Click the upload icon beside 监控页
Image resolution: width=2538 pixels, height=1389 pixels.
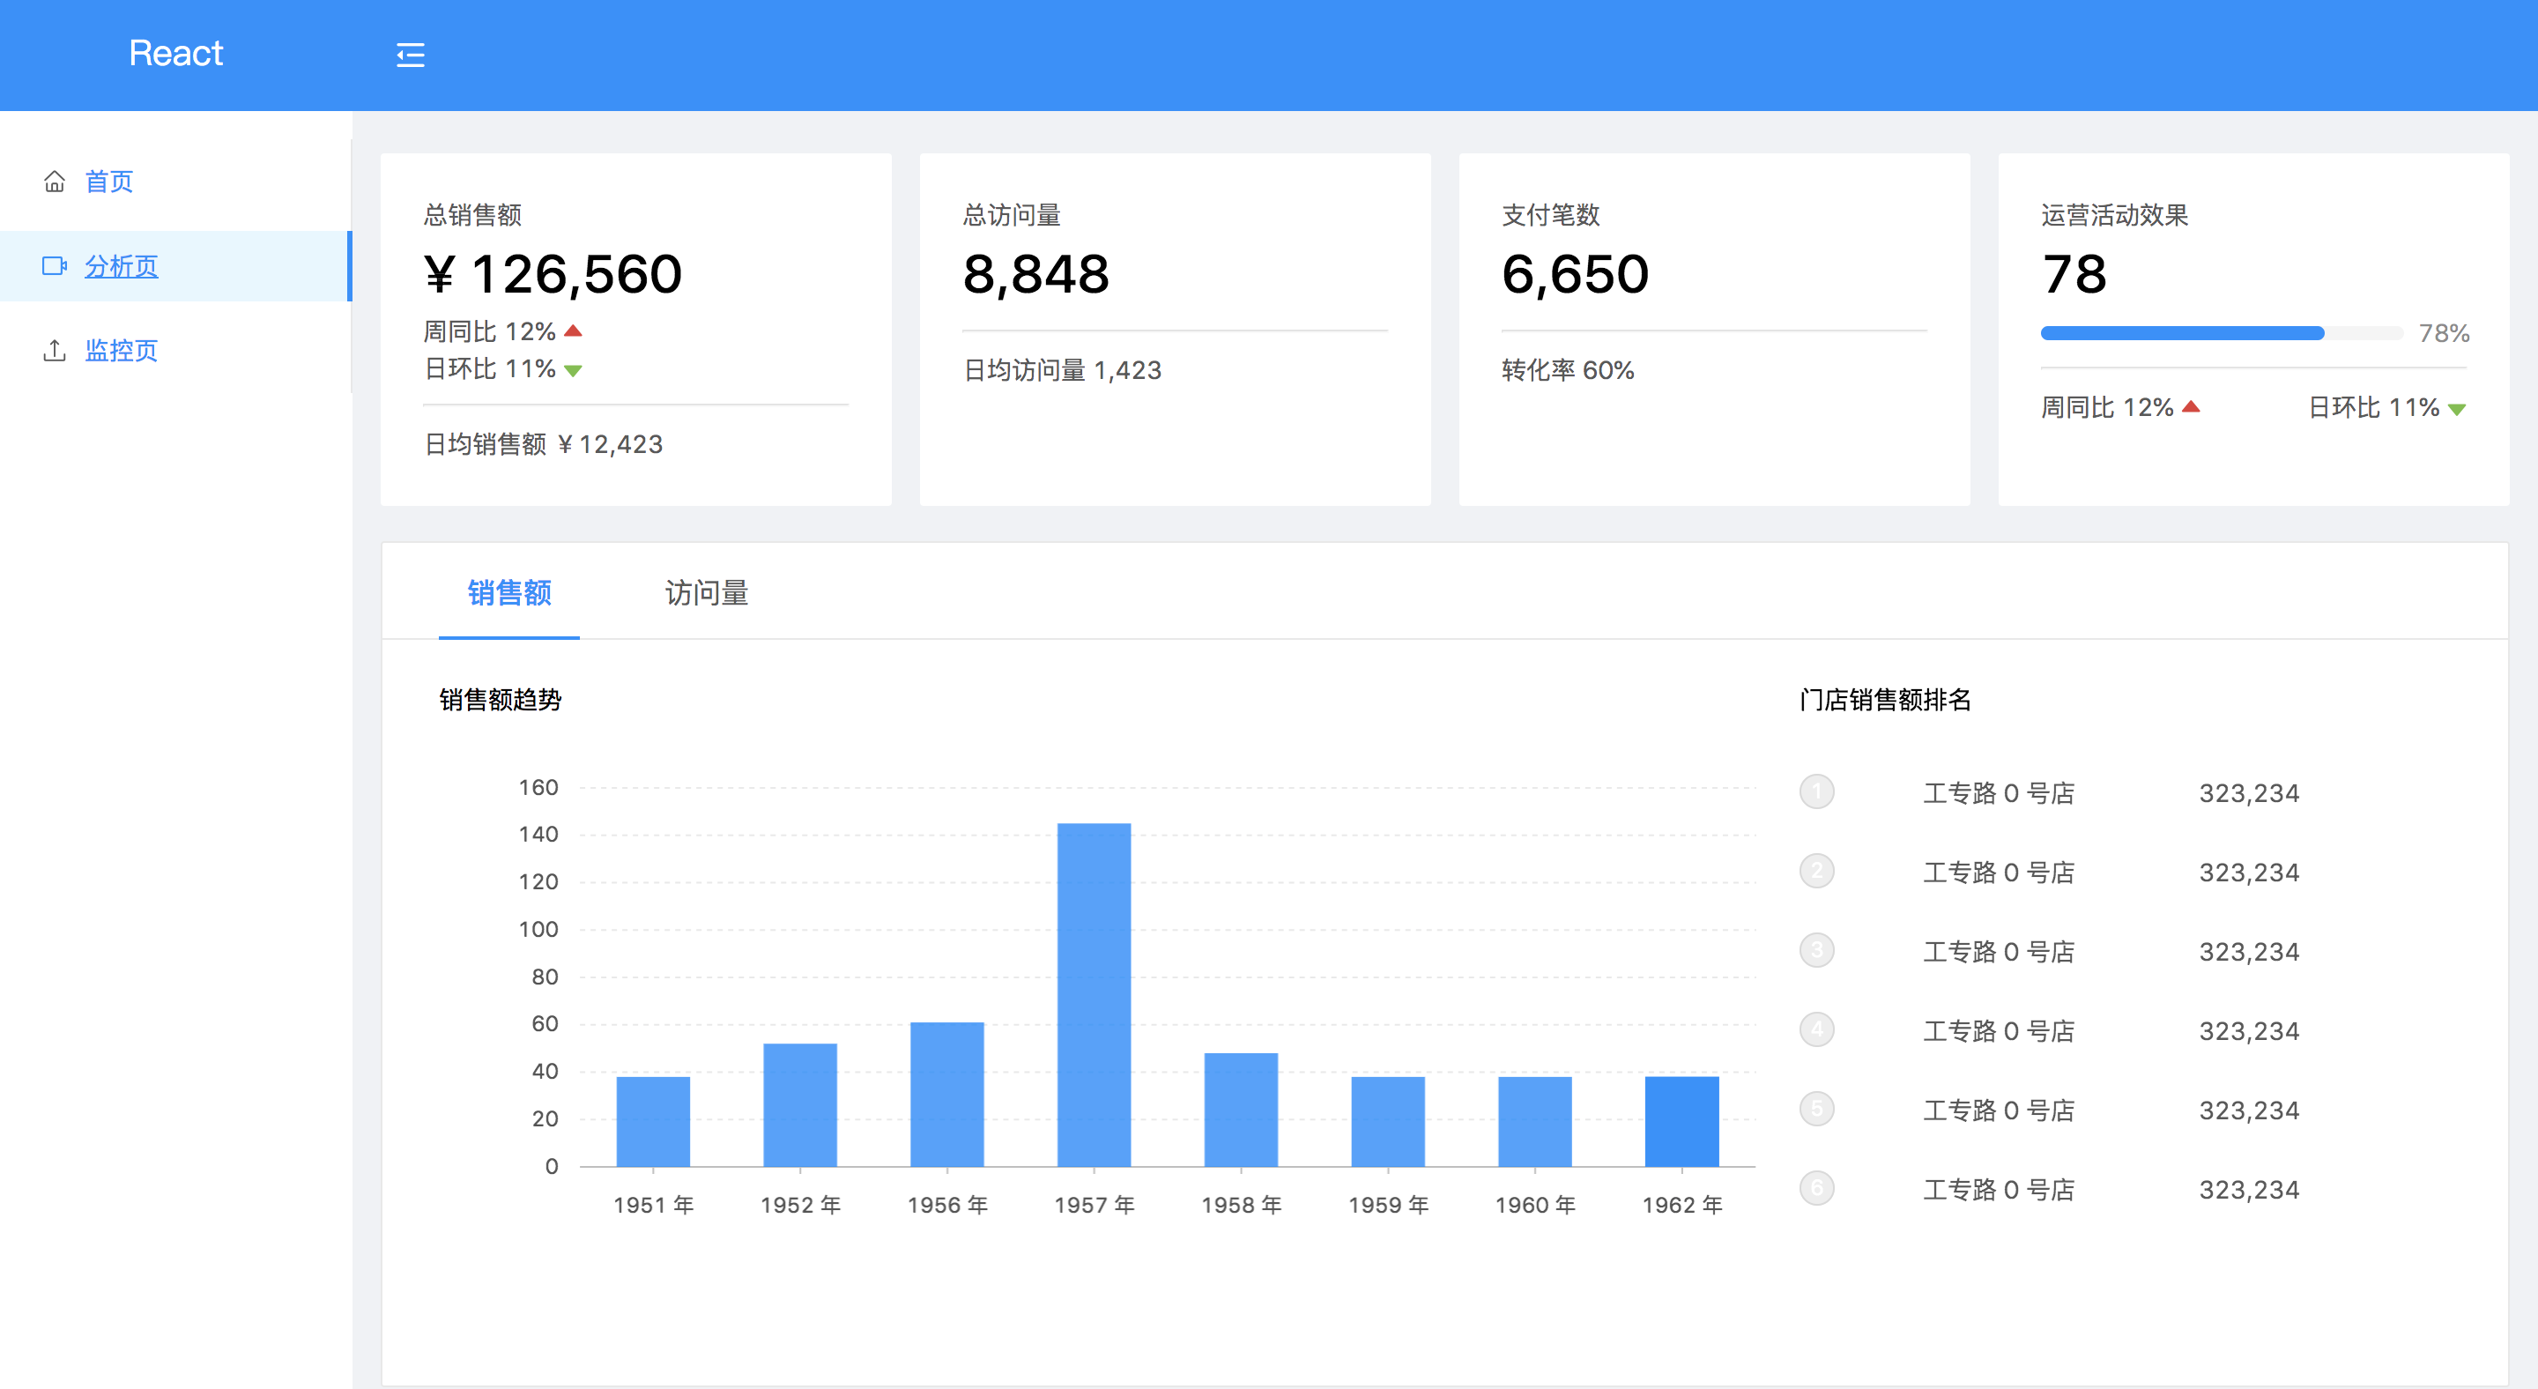point(54,351)
